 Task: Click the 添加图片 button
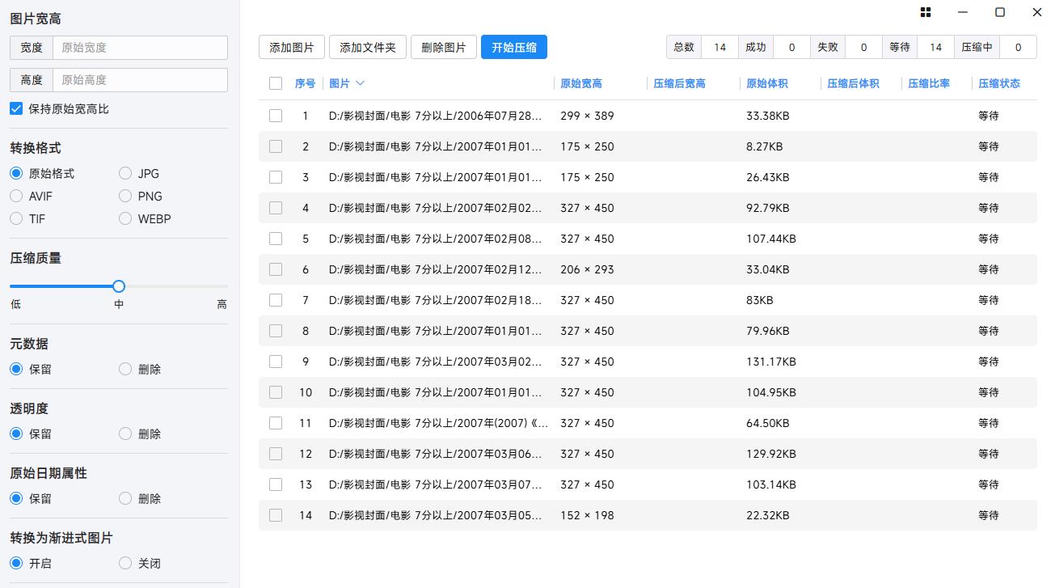(x=292, y=47)
